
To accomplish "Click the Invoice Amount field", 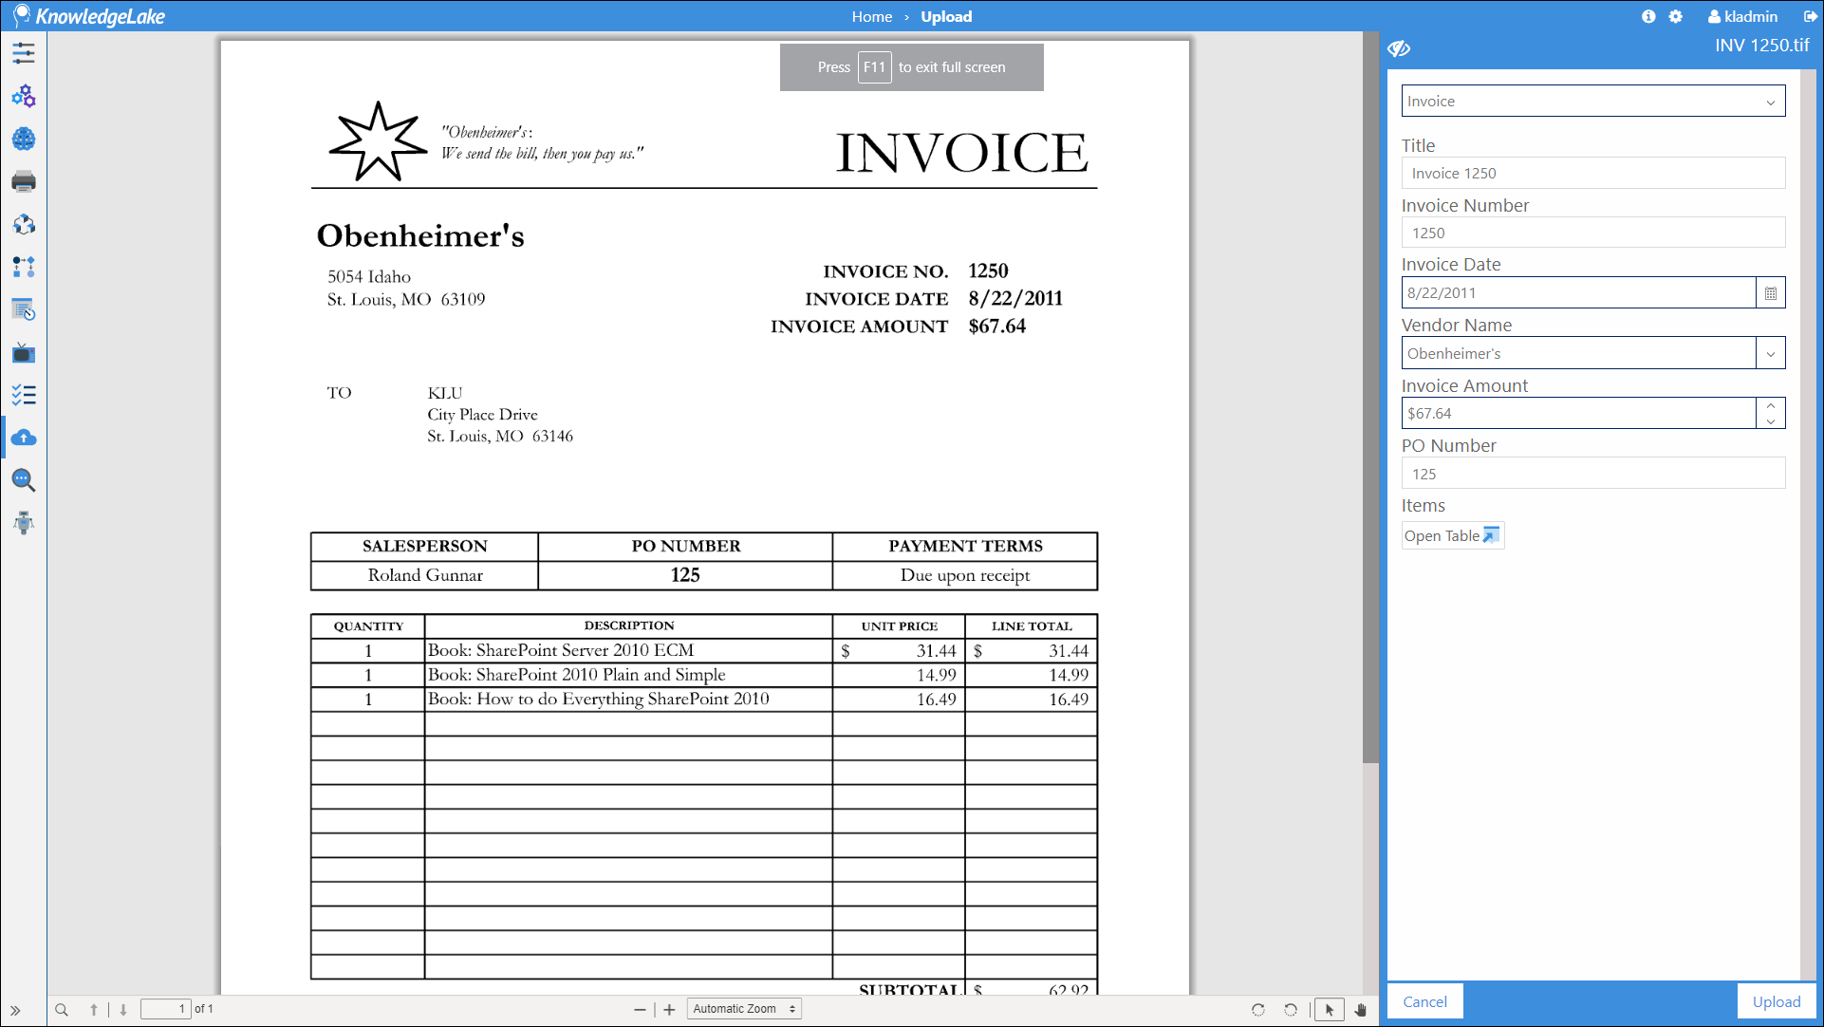I will point(1578,413).
